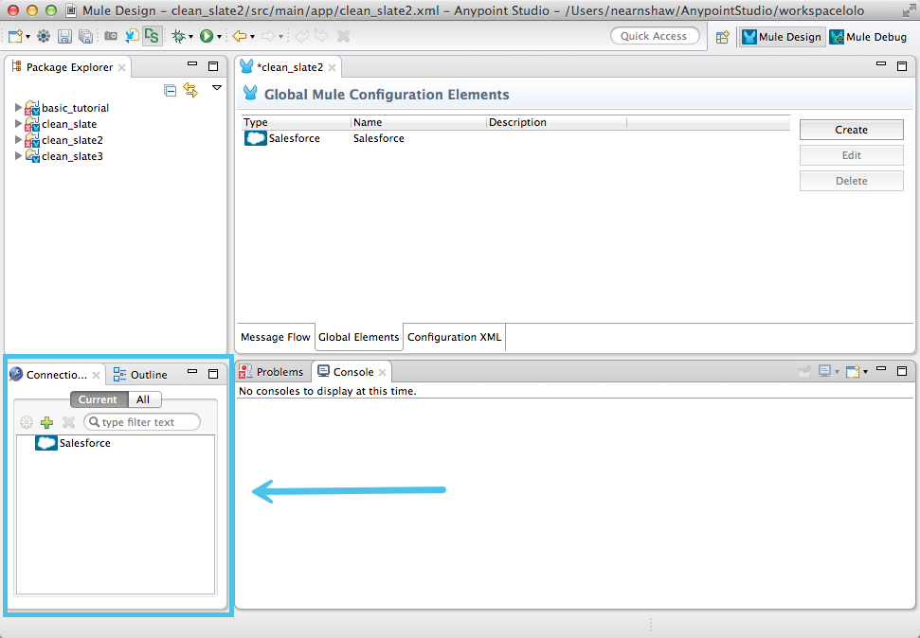Screen dimensions: 920x638
Task: Click the Create button for global elements
Action: [850, 130]
